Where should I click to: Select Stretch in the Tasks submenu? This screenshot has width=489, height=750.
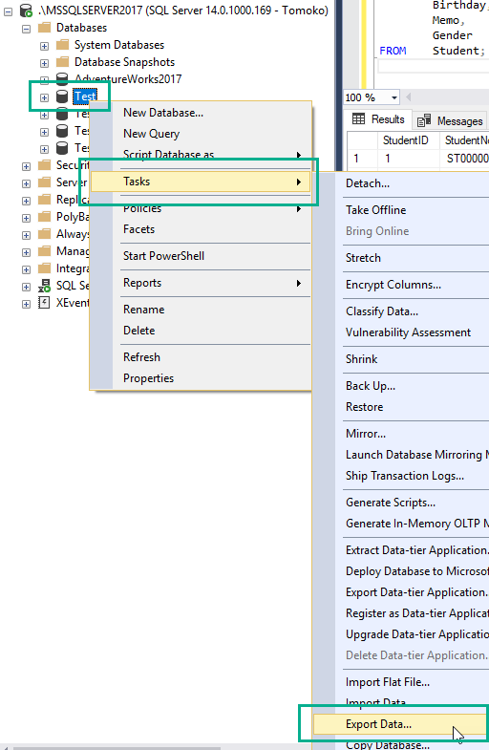tap(401, 258)
